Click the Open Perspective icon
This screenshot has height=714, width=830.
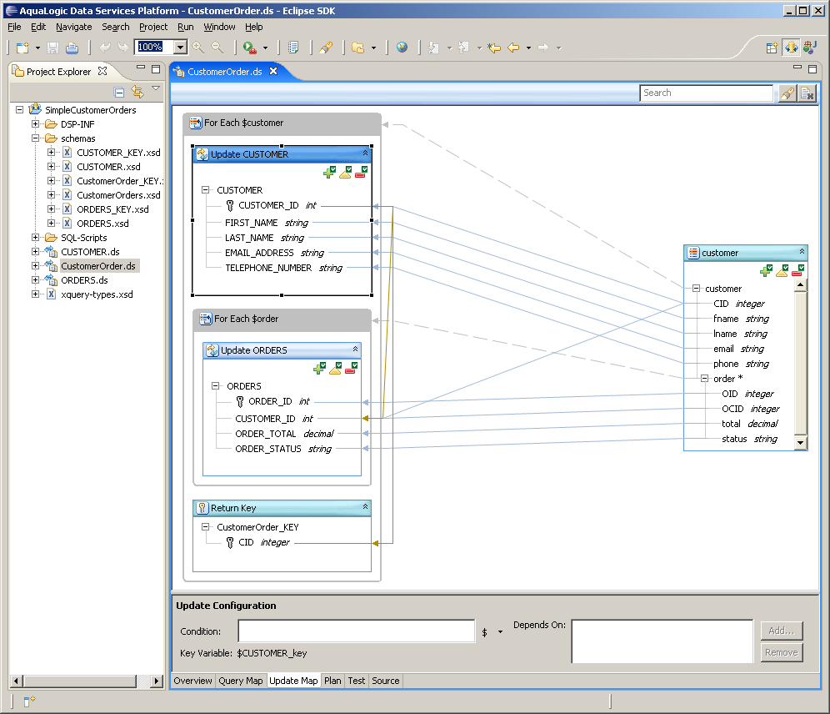coord(772,48)
